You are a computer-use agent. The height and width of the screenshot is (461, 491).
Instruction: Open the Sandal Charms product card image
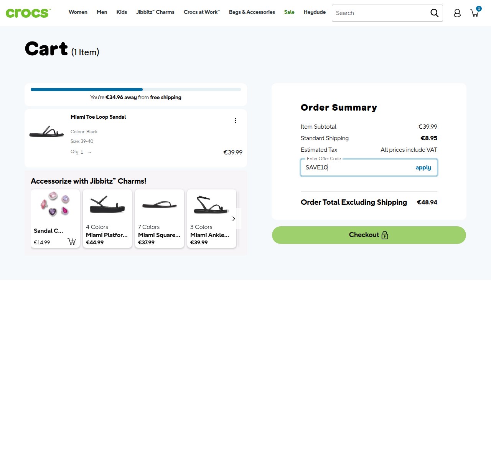coord(55,204)
